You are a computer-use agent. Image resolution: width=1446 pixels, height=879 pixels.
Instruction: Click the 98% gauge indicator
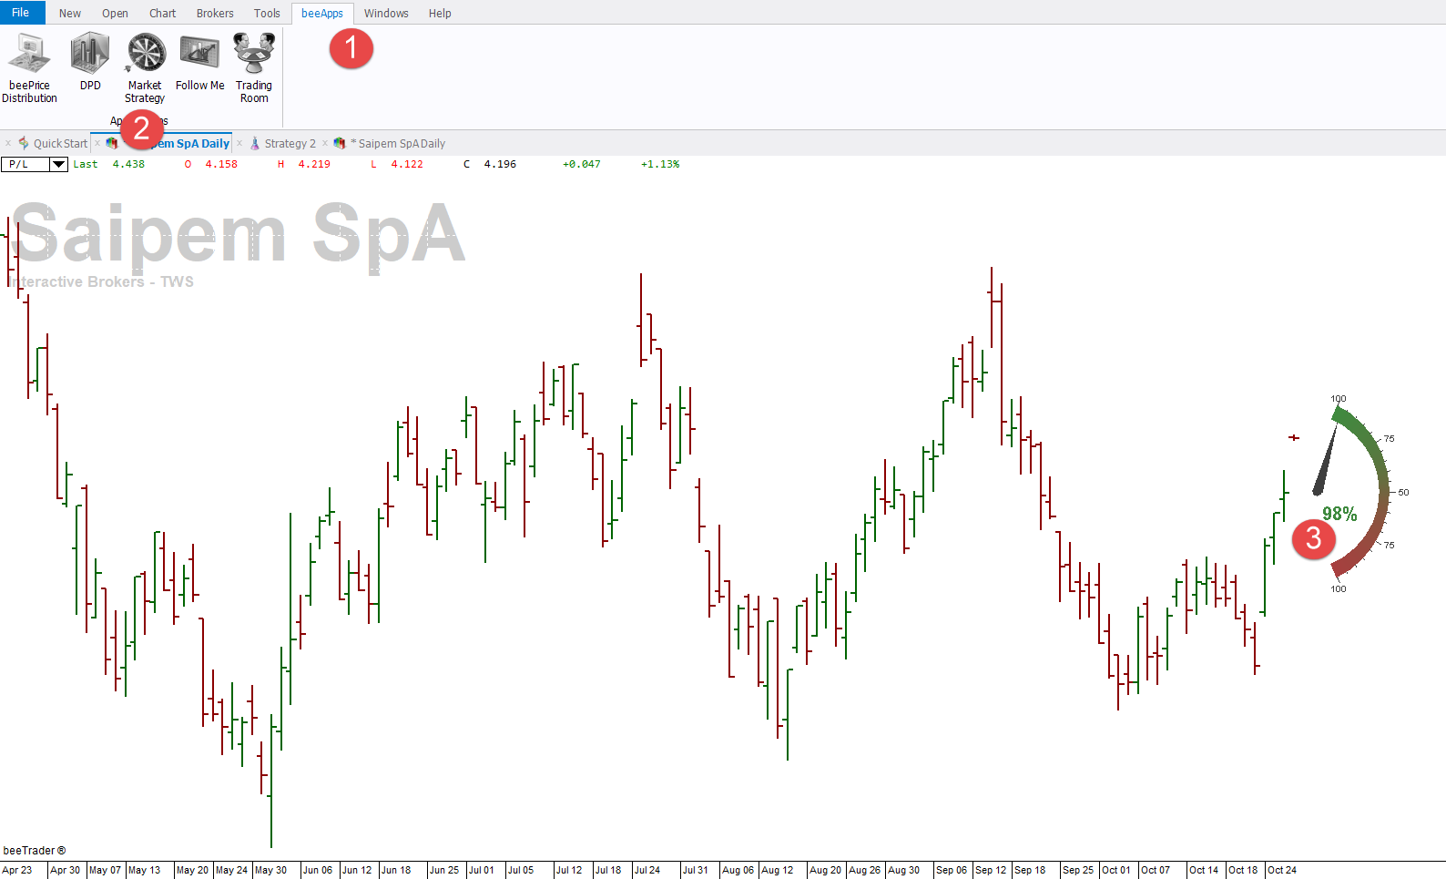1339,514
